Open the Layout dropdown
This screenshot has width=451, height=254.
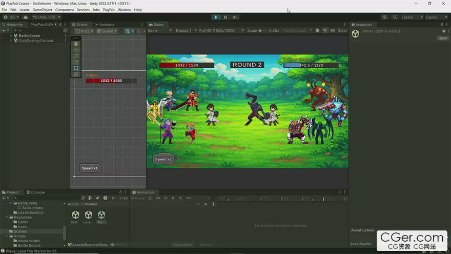click(x=436, y=17)
